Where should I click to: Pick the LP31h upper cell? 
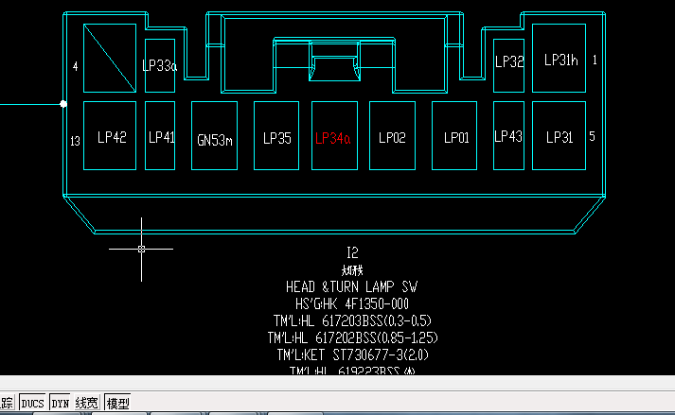pos(560,60)
